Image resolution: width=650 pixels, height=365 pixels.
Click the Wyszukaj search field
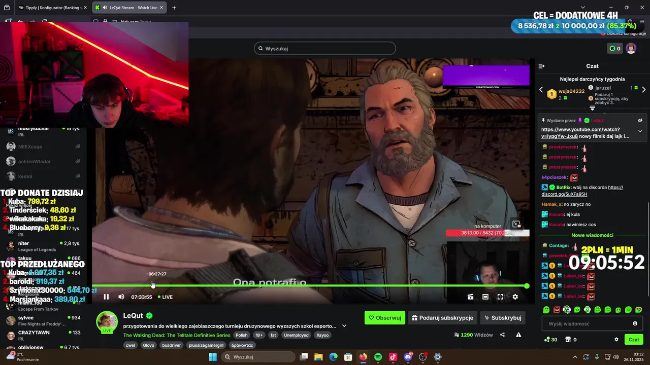325,49
